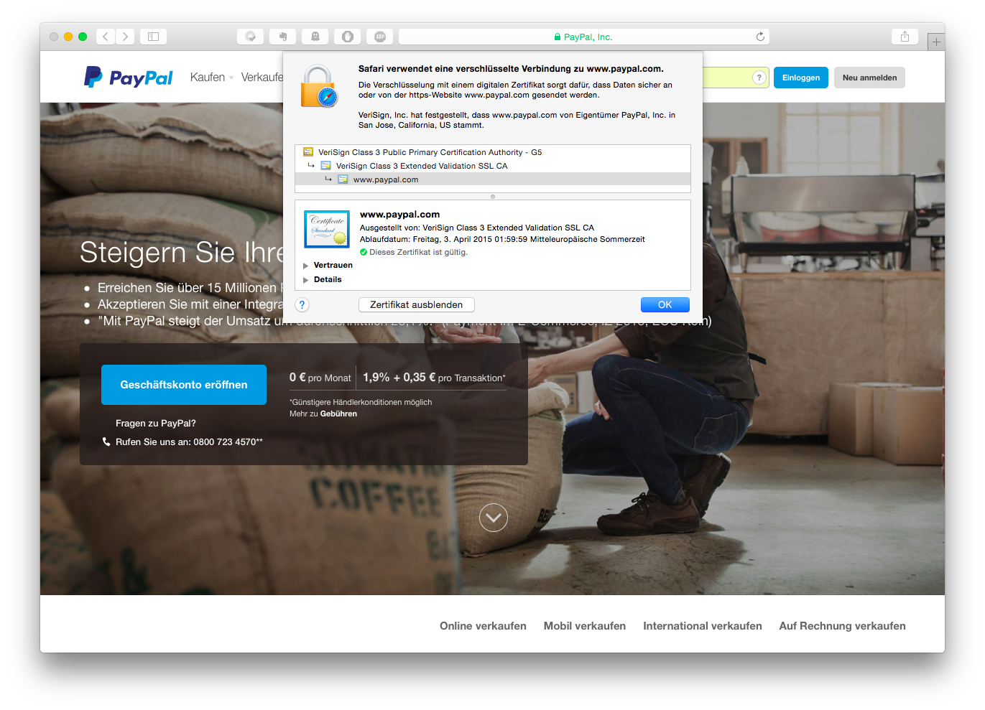Image resolution: width=985 pixels, height=710 pixels.
Task: Click the Ablaufdatum expiry line
Action: click(x=502, y=239)
